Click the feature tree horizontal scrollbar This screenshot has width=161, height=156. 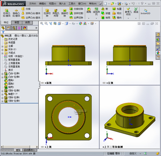(19, 147)
